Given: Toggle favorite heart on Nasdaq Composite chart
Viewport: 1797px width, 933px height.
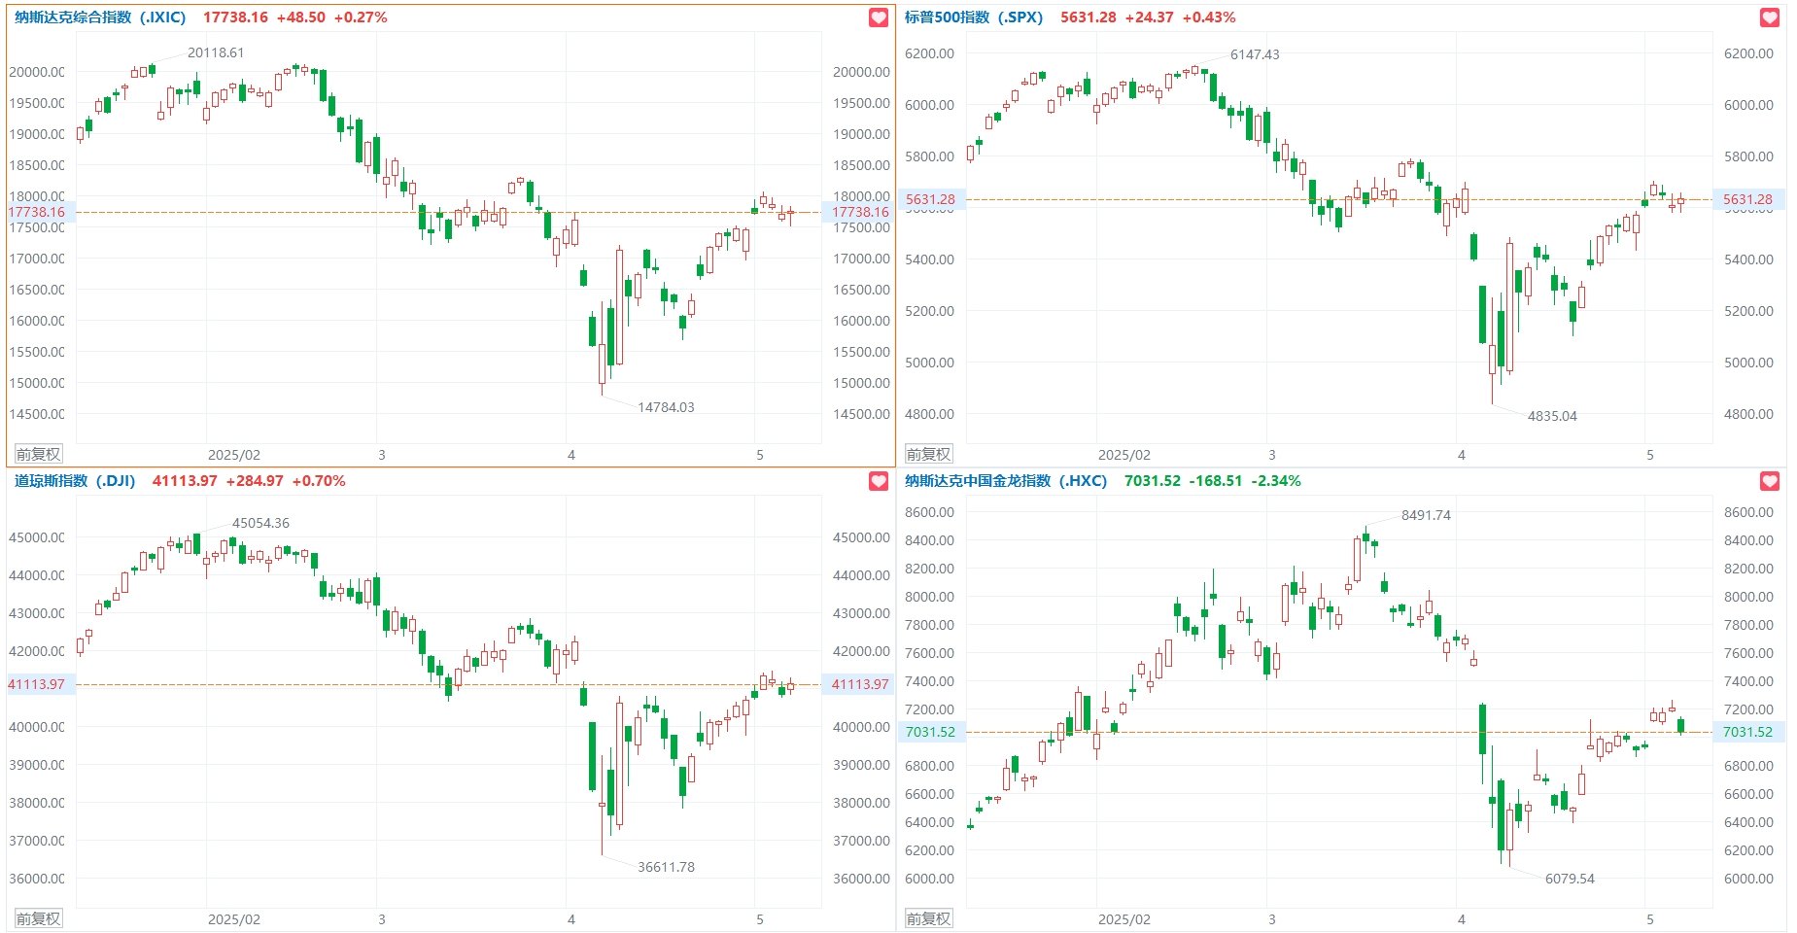Looking at the screenshot, I should pyautogui.click(x=879, y=17).
